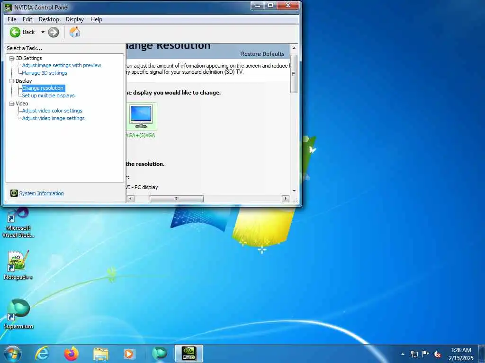Show hidden tray icons arrow
Viewport: 485px width, 363px height.
click(403, 354)
